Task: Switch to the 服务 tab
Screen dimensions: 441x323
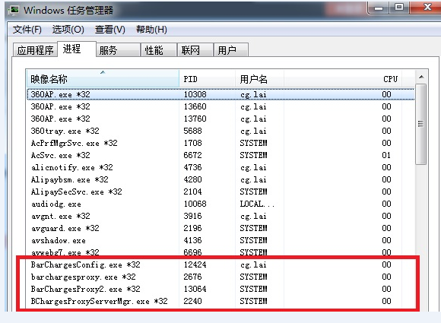Action: click(118, 50)
